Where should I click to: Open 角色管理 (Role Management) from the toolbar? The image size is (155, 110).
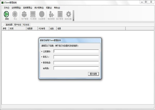(51, 15)
